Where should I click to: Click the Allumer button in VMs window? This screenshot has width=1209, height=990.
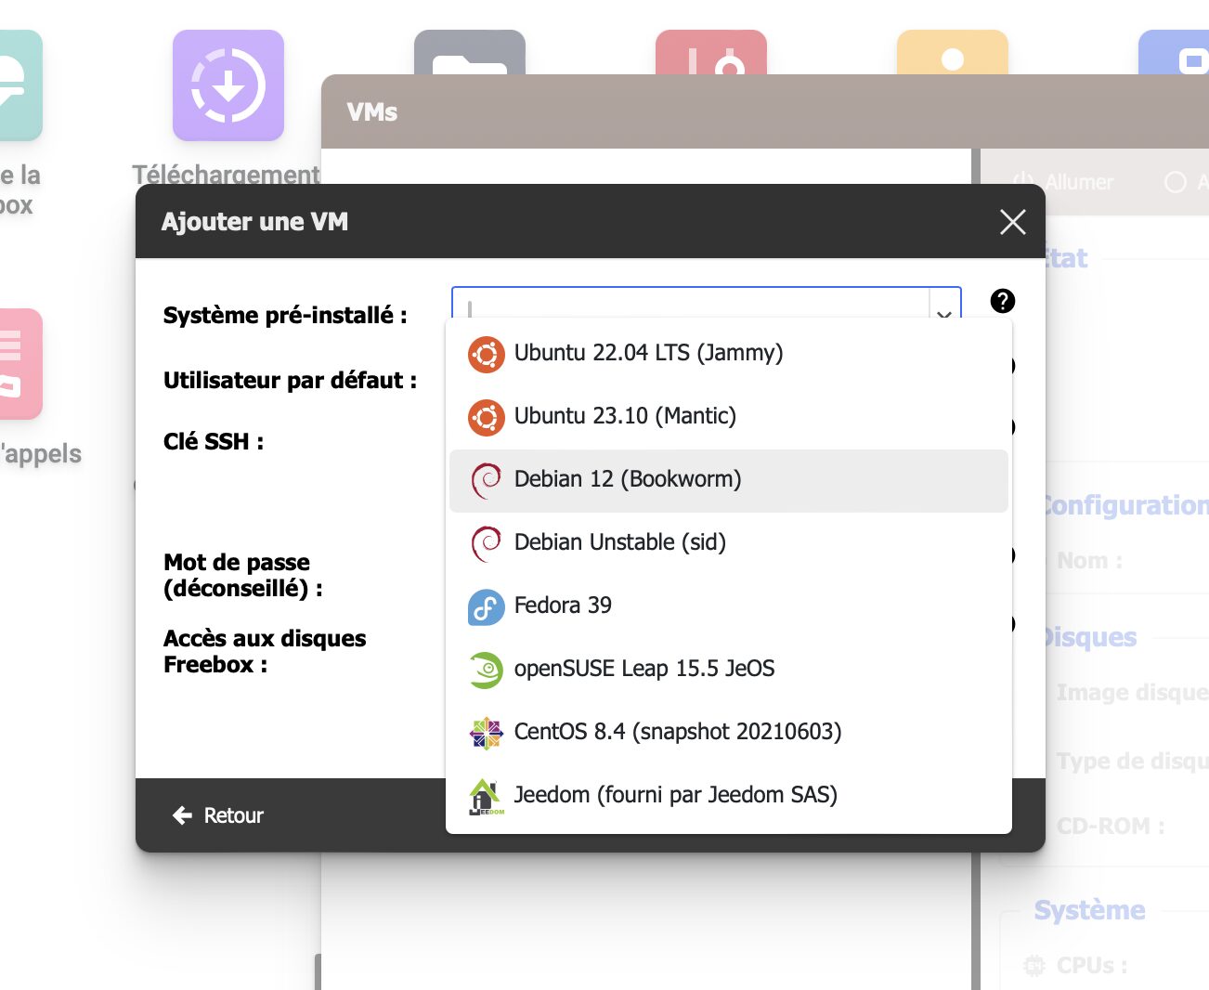(1062, 182)
